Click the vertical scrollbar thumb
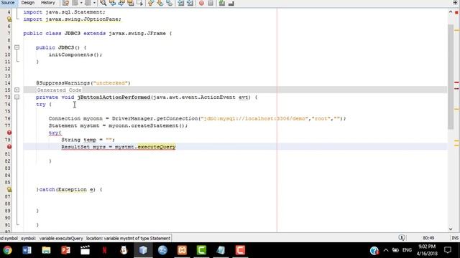The height and width of the screenshot is (258, 460). pos(451,77)
